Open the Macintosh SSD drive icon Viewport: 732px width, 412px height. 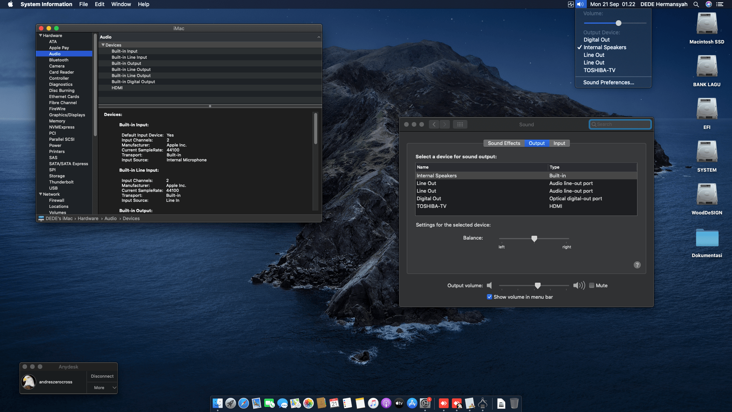tap(706, 24)
